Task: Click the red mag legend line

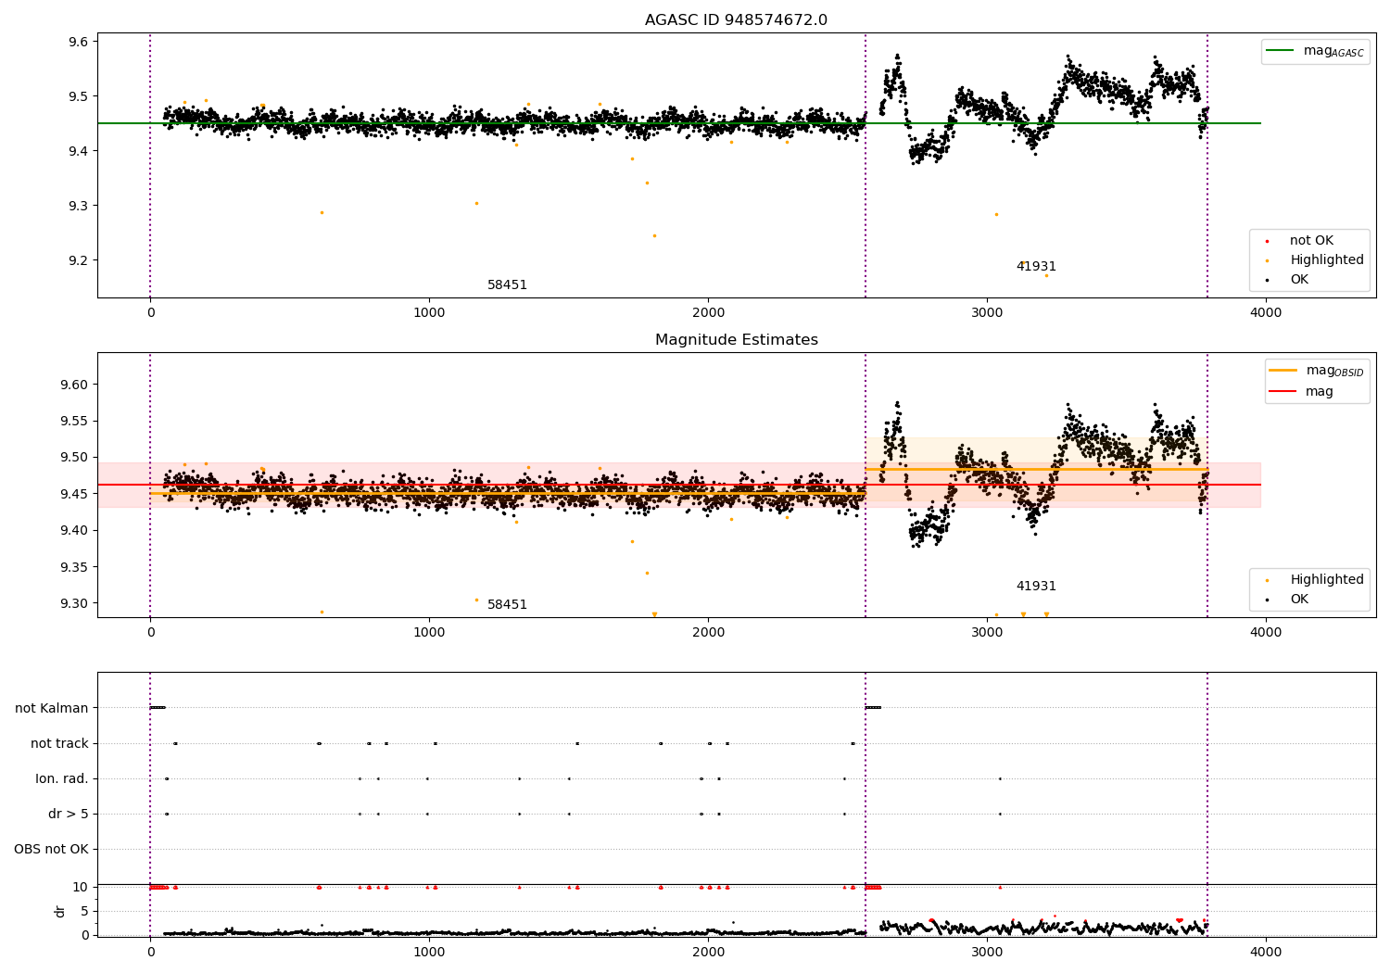Action: [x=1283, y=392]
